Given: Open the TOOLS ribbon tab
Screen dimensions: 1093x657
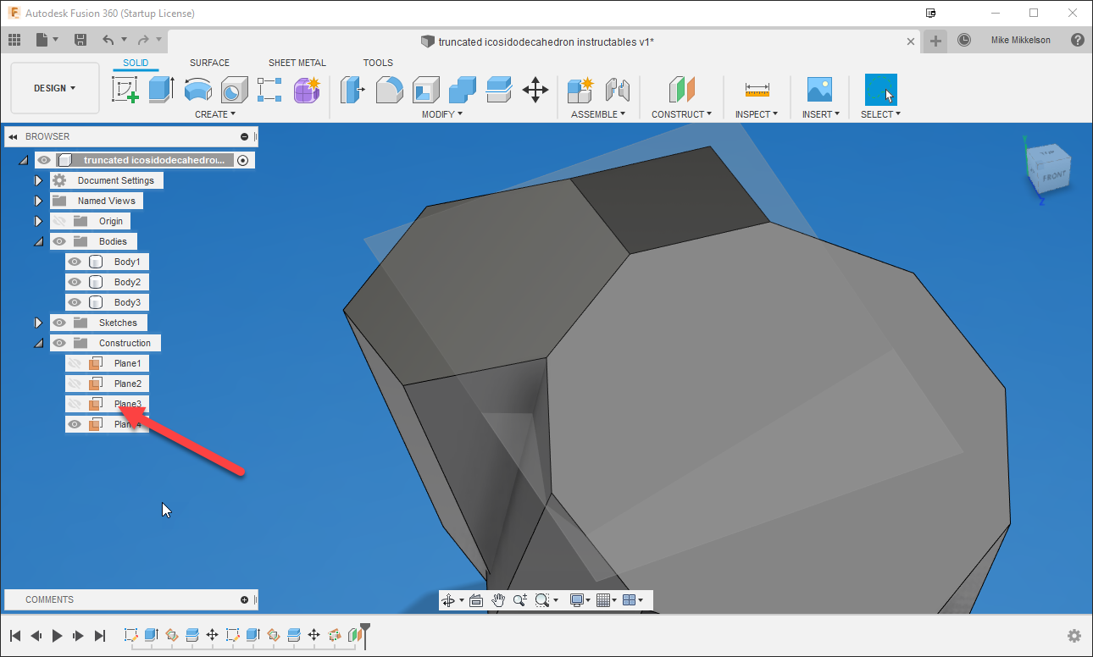Looking at the screenshot, I should [378, 62].
